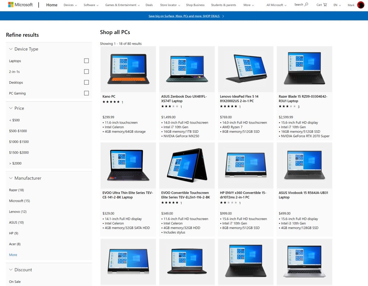Screen dimensions: 368x286
Task: Open the Store locator dropdown
Action: pyautogui.click(x=170, y=5)
